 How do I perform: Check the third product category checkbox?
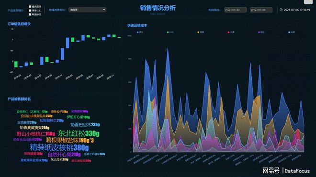(30, 14)
